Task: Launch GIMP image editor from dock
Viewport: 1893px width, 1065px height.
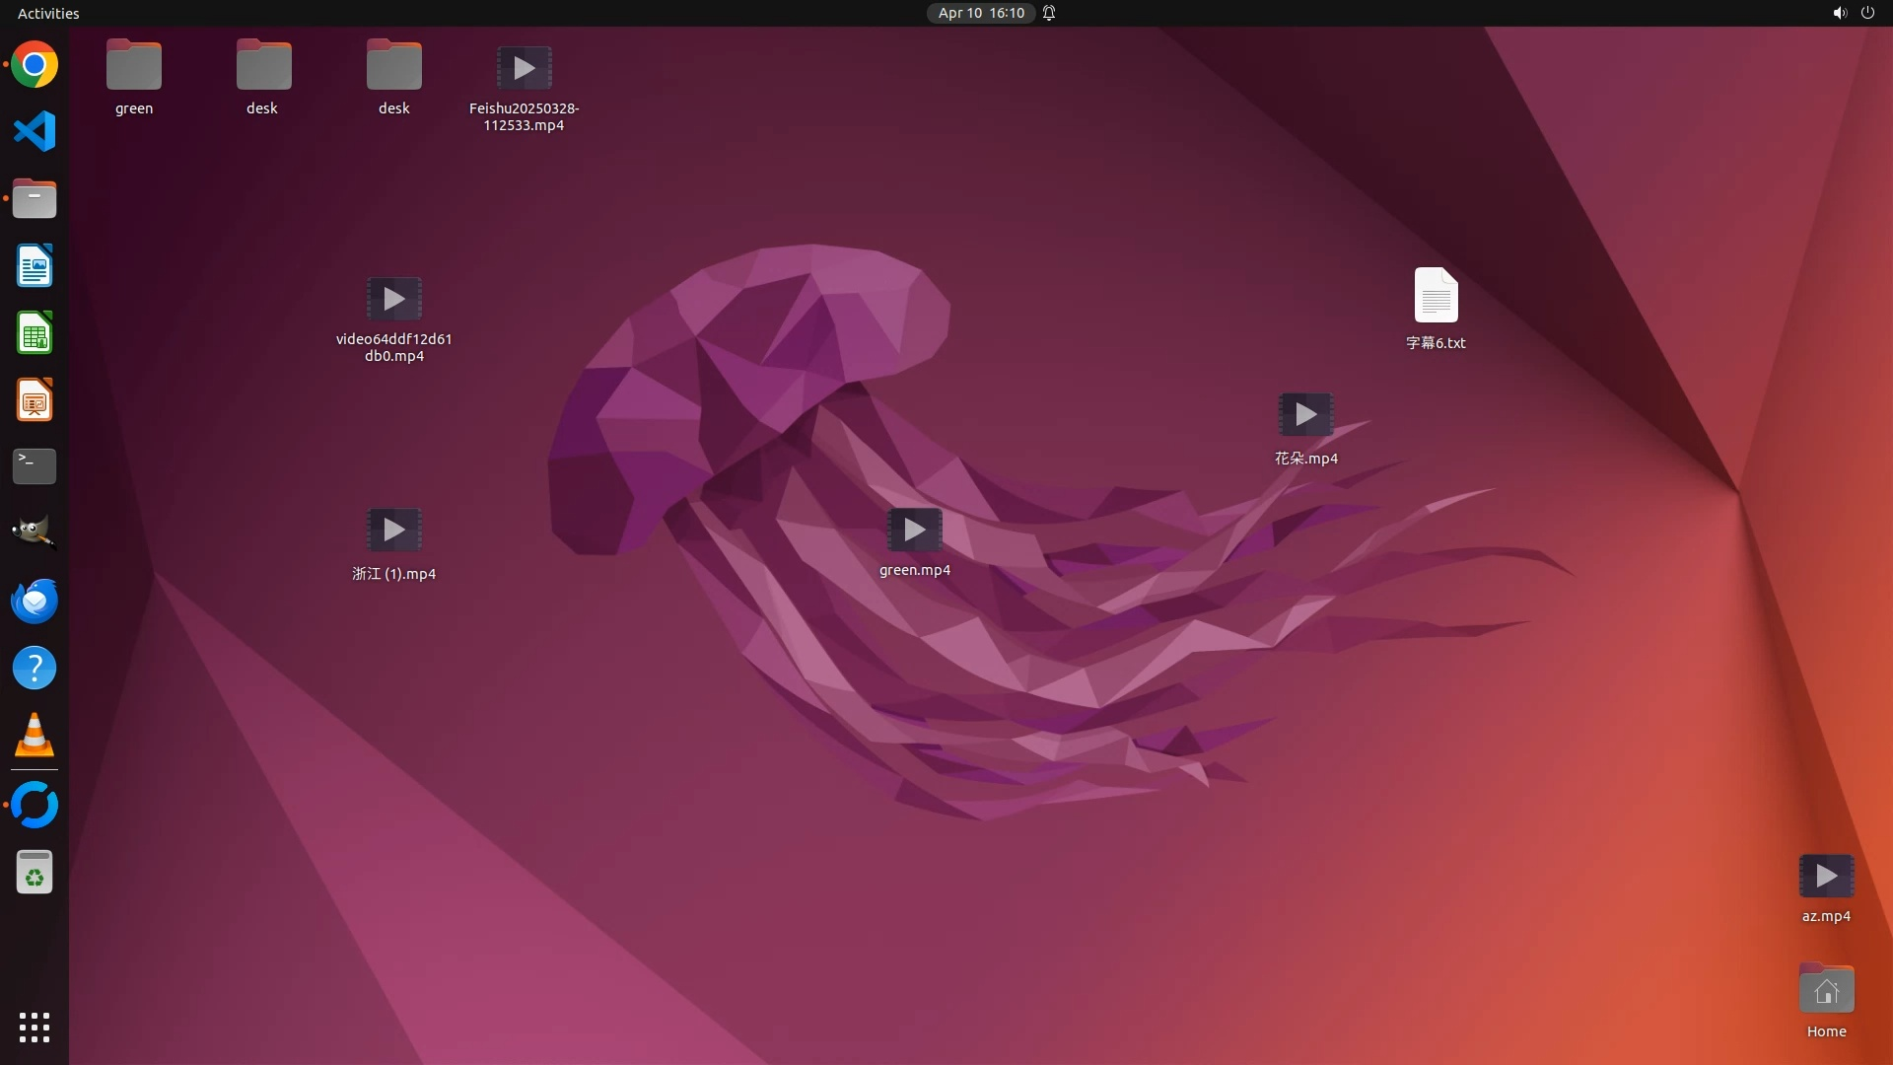Action: [x=35, y=533]
